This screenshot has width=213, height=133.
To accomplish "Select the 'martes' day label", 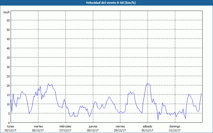I will 38,126.
